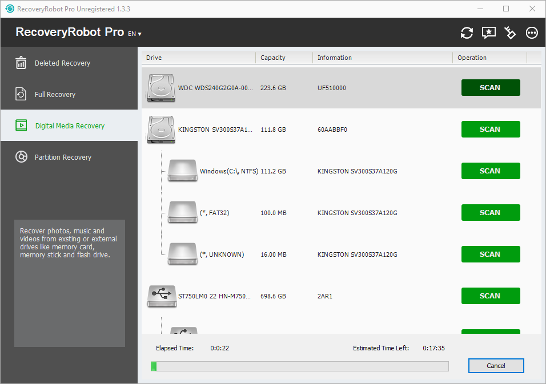Scan the KINGSTON SV300S37A1 111.8 GB drive
The width and height of the screenshot is (546, 384).
491,130
